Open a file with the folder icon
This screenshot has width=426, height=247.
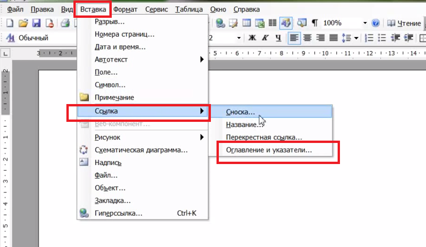click(x=23, y=23)
